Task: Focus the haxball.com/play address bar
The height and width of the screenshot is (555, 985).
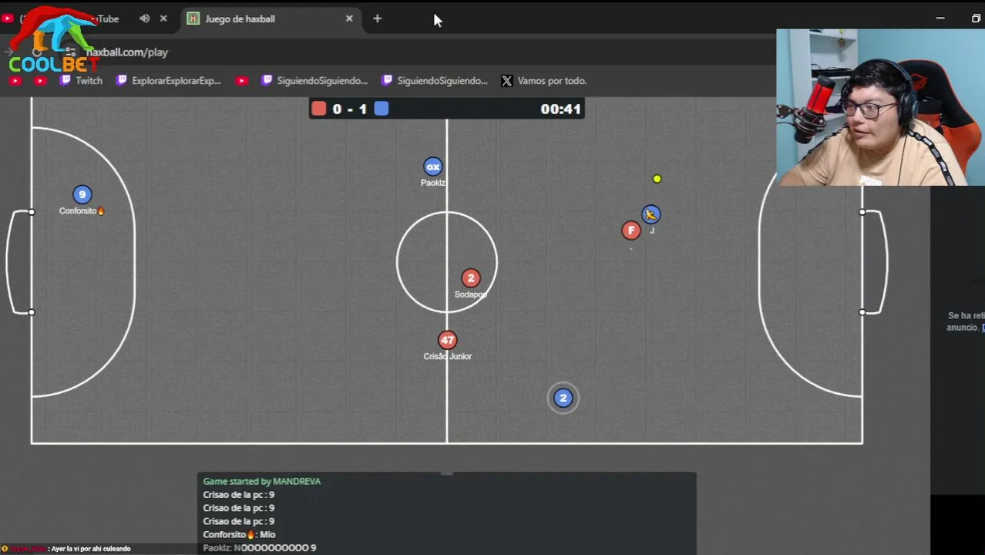Action: point(126,52)
